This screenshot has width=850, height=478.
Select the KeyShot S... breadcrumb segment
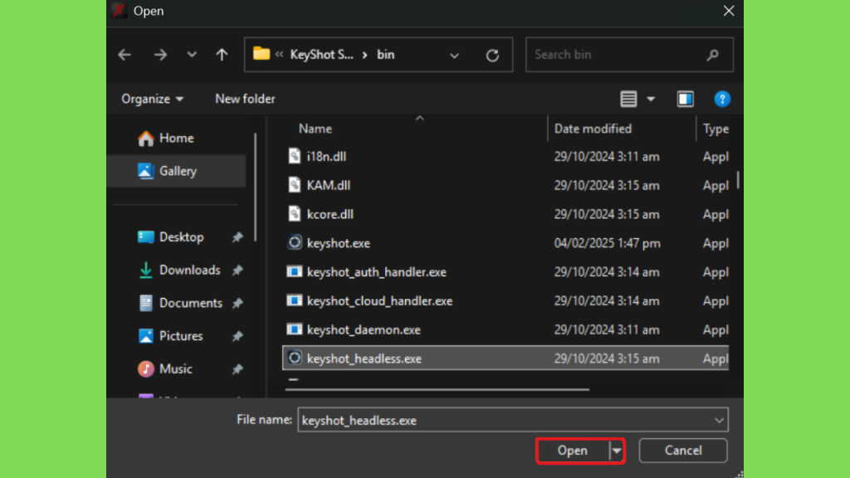[x=321, y=55]
